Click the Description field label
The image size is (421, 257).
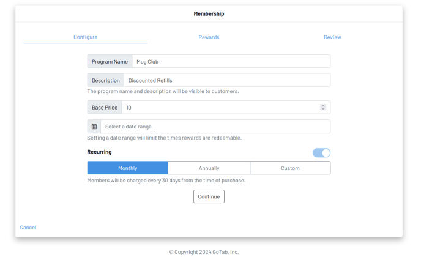106,81
